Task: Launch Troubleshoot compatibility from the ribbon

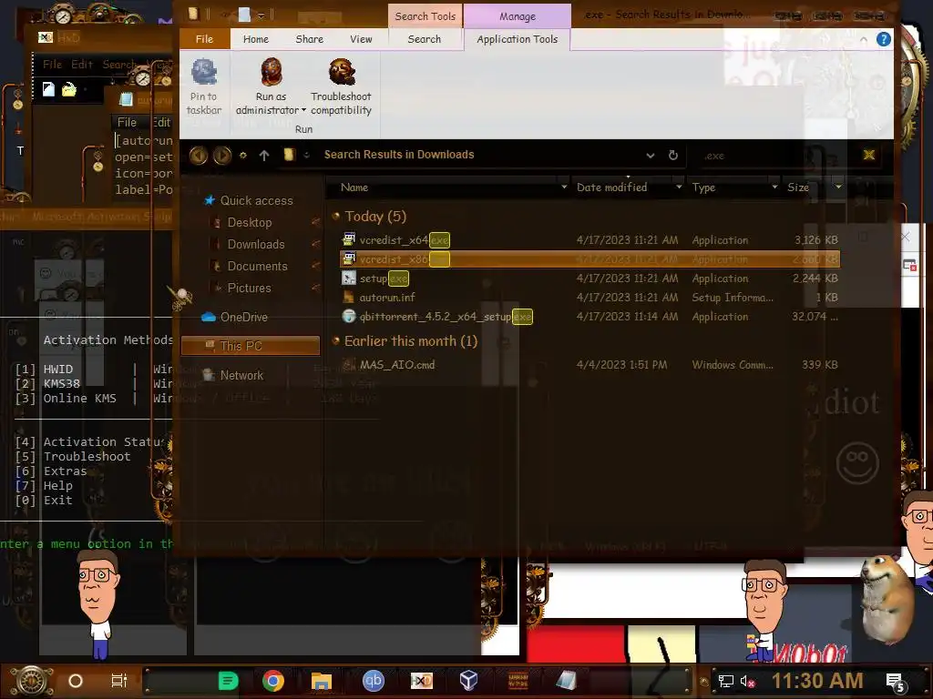Action: coord(342,86)
